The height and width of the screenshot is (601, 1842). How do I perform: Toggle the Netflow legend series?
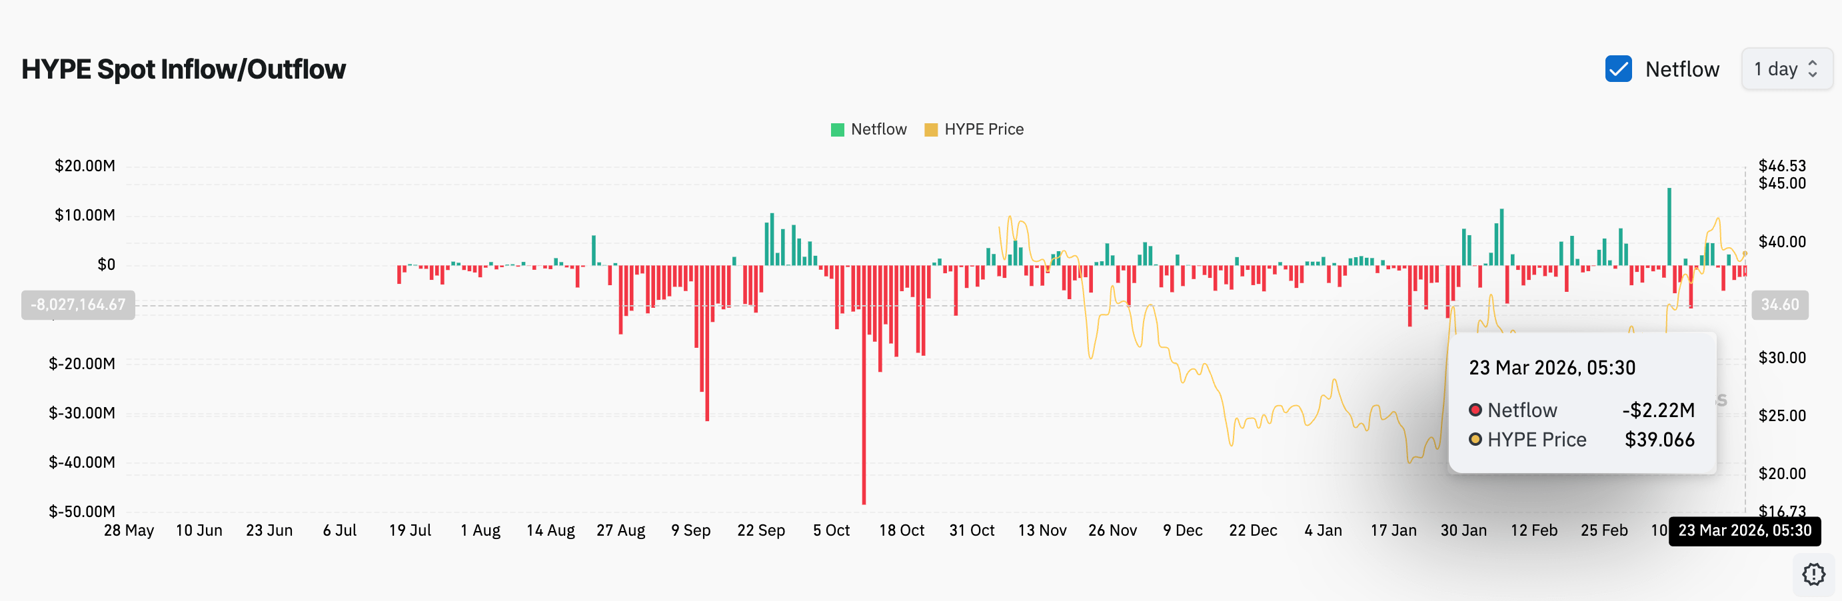[x=869, y=129]
